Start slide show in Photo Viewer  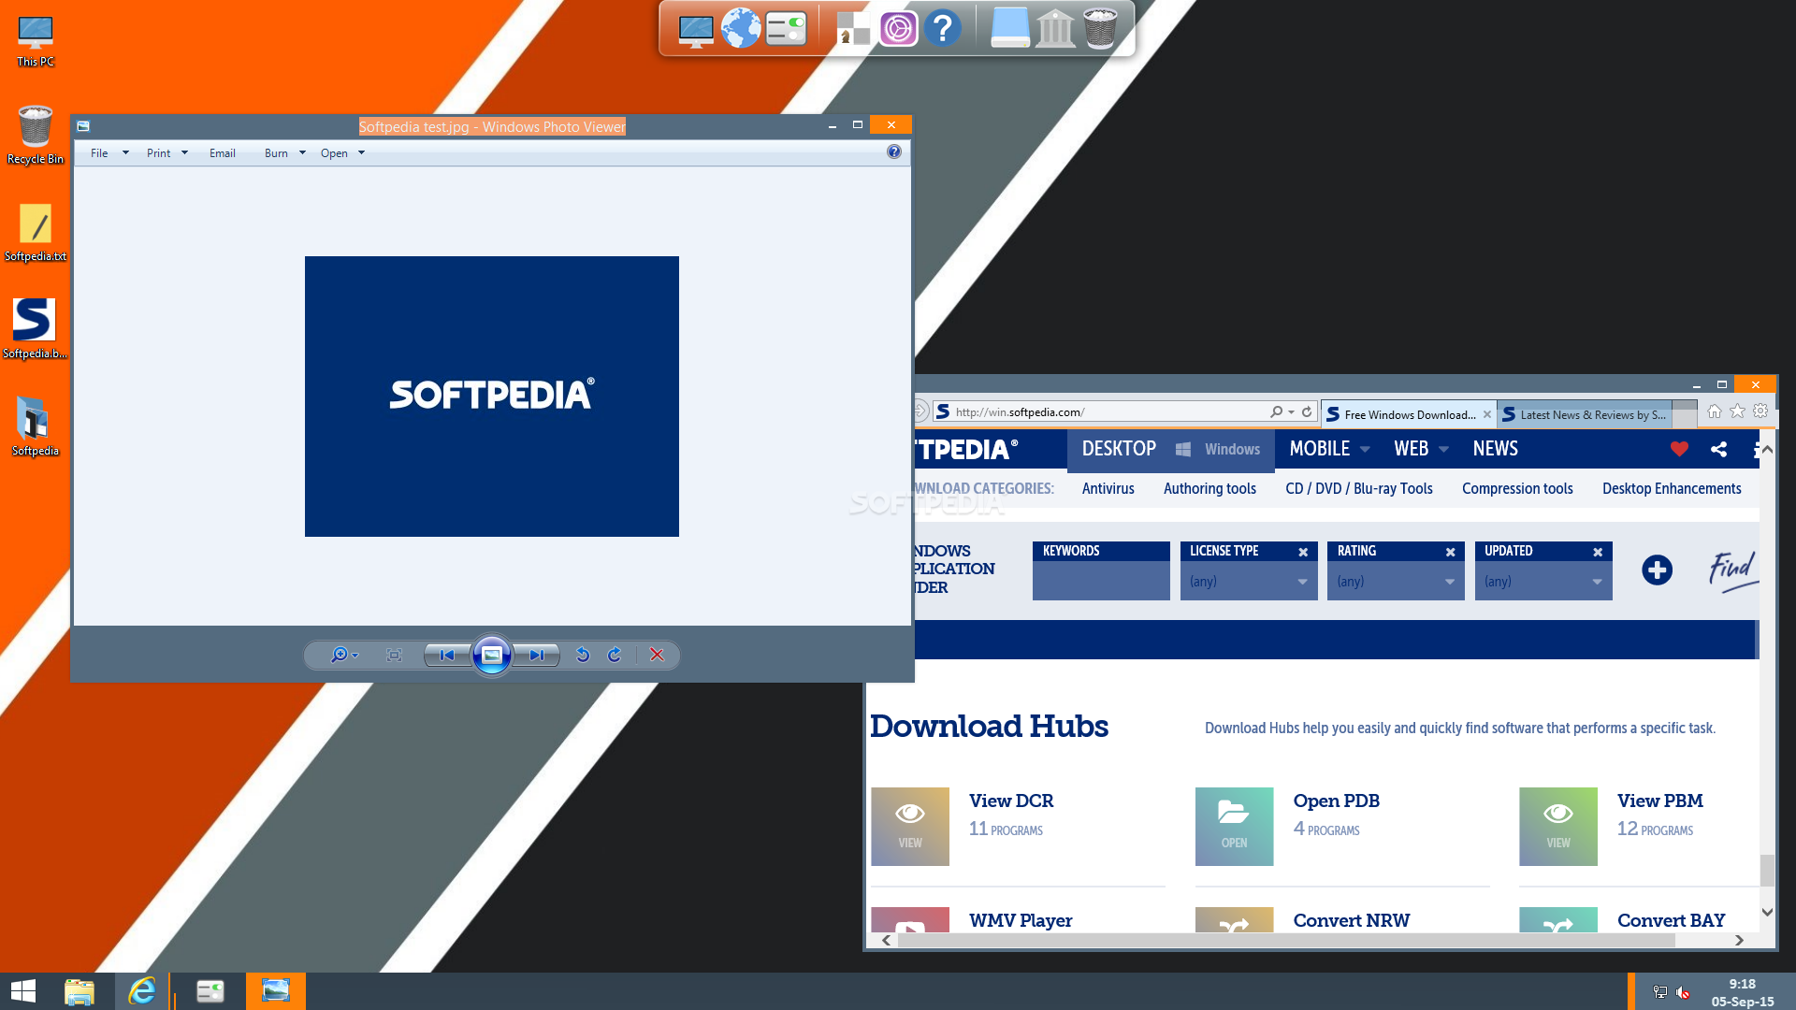(x=492, y=656)
